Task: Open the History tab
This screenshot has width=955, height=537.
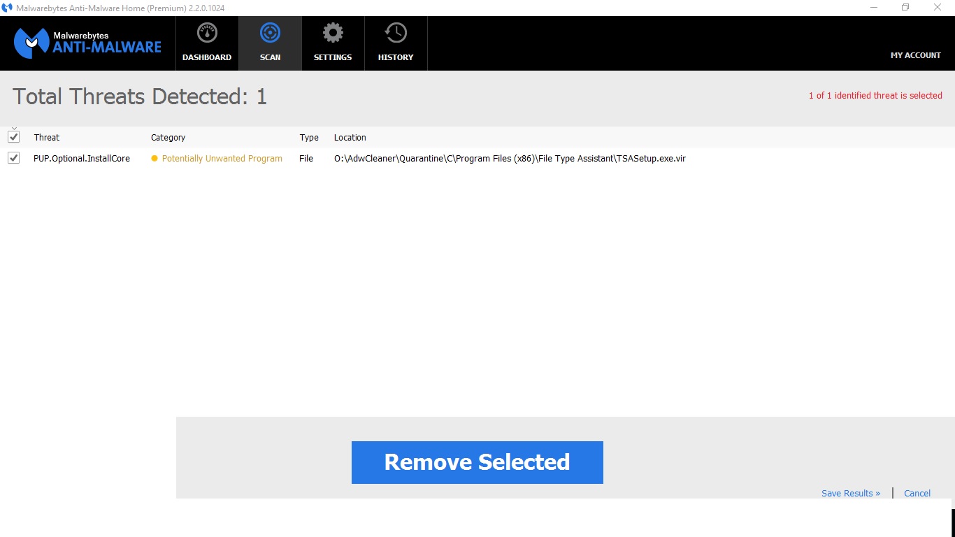Action: [396, 43]
